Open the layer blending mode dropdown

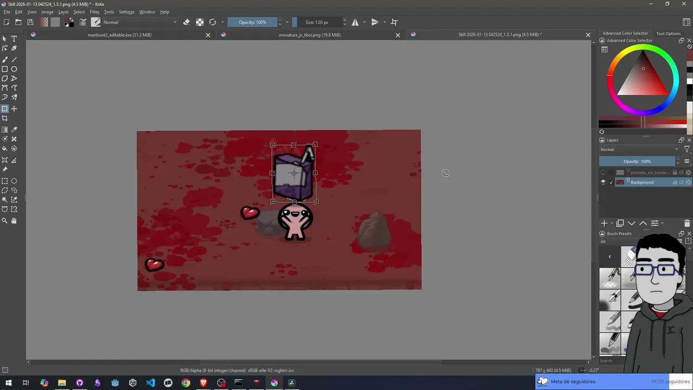click(x=639, y=149)
